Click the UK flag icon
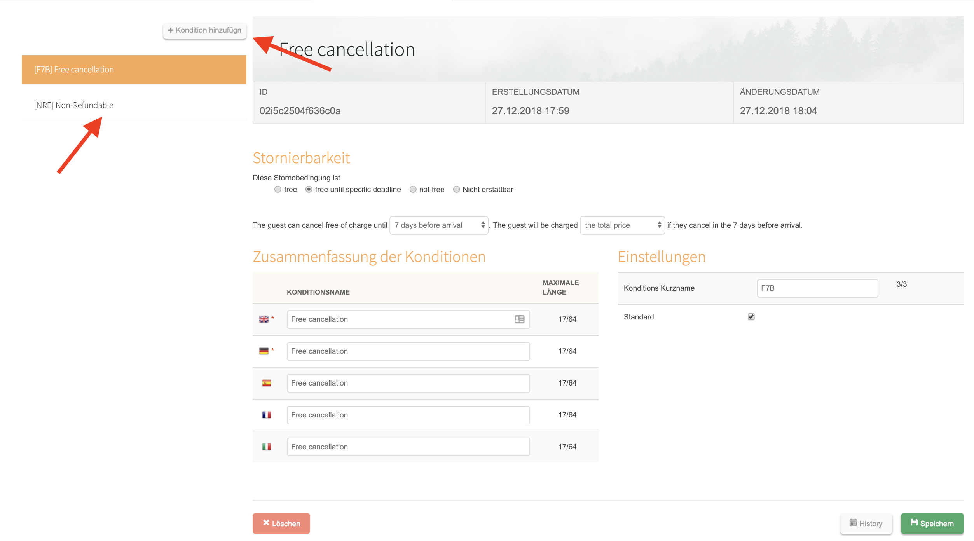 pyautogui.click(x=264, y=319)
